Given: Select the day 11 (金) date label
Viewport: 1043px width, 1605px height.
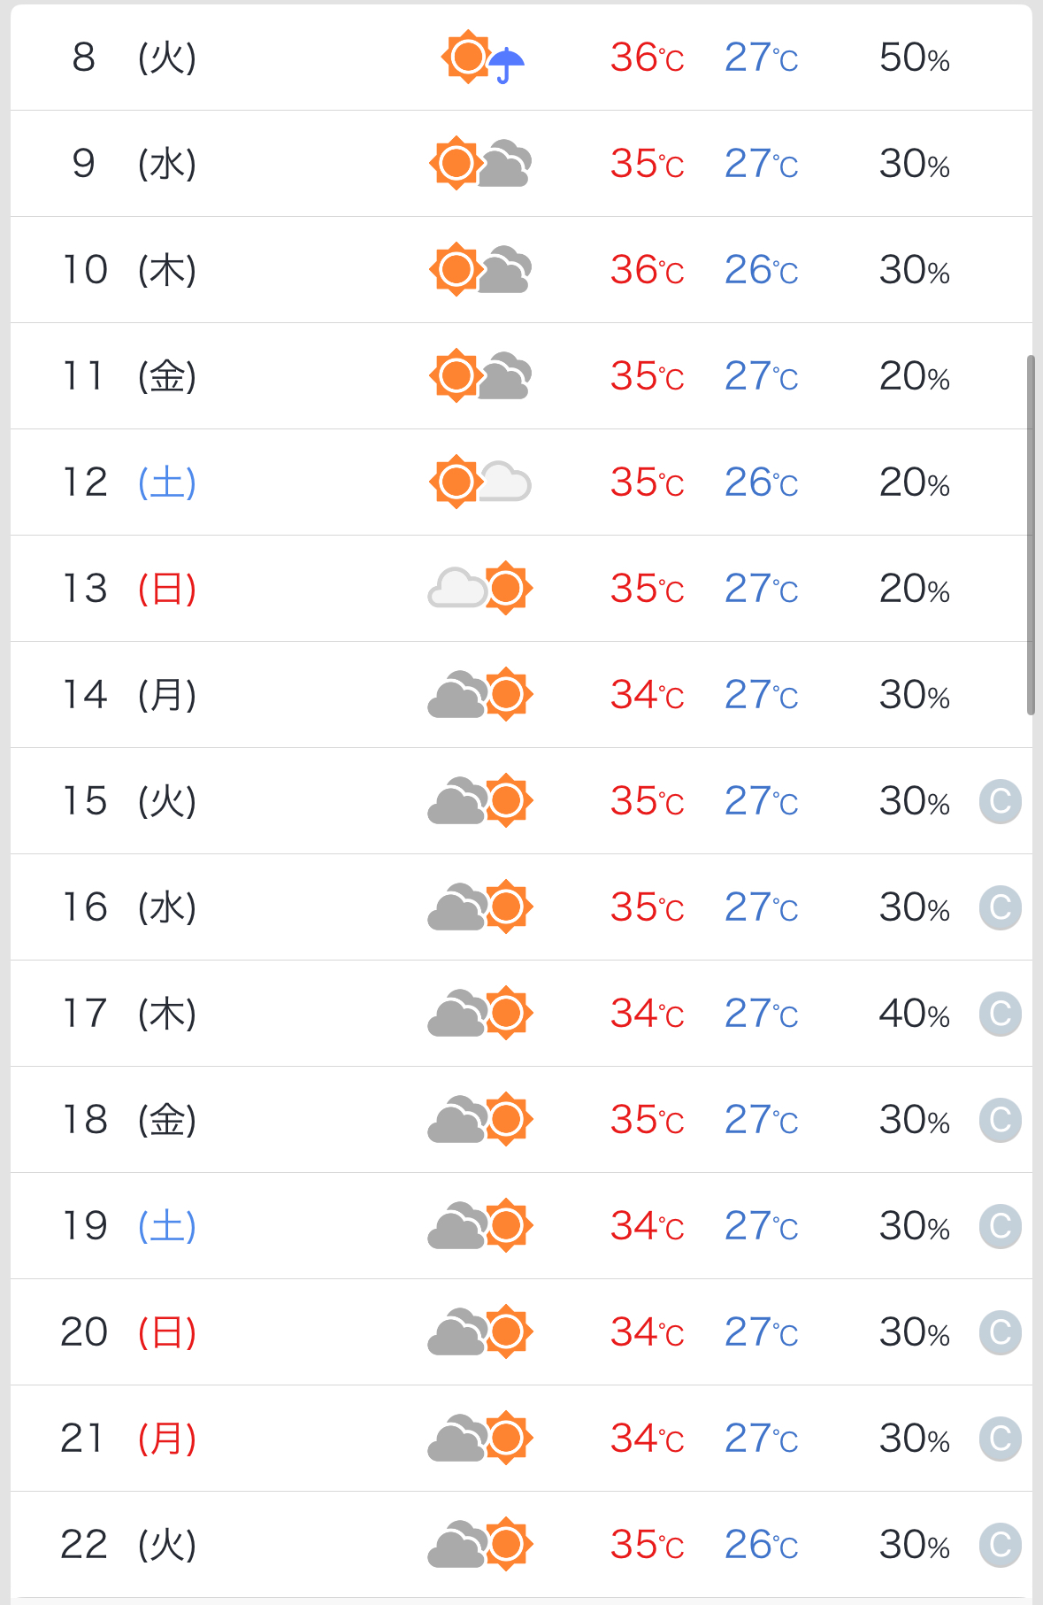Looking at the screenshot, I should 129,376.
